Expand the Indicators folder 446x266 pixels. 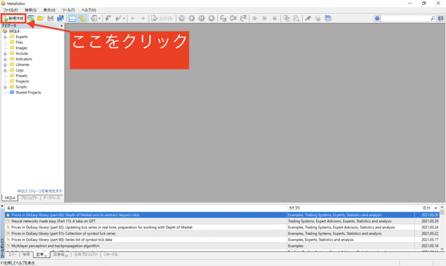5,60
